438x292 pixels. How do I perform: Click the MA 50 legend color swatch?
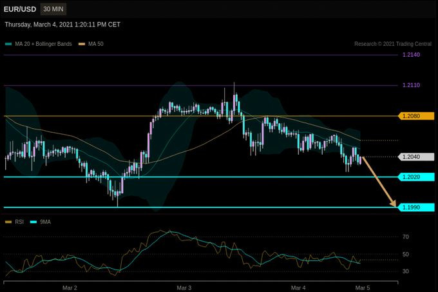82,44
